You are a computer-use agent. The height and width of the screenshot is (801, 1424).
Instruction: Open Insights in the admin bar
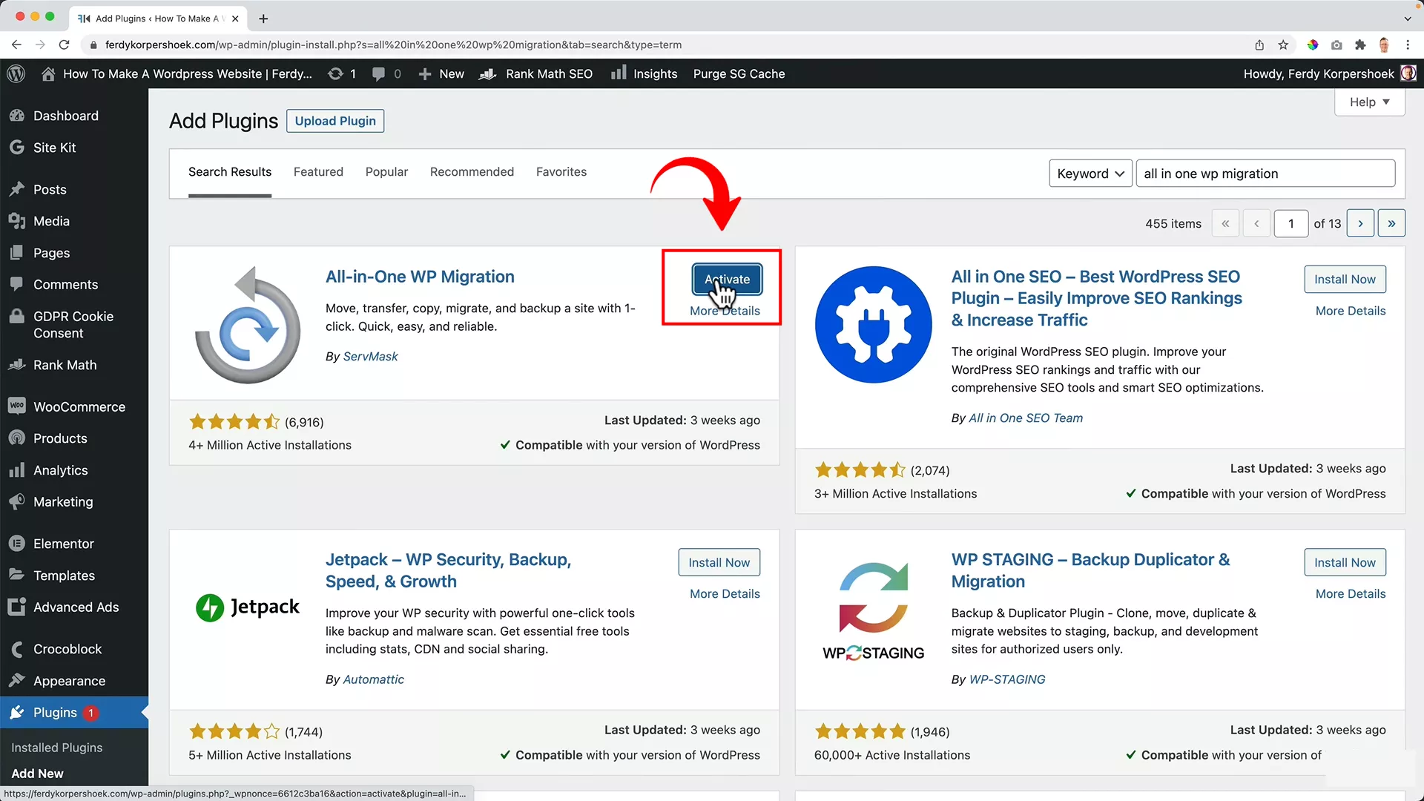point(644,73)
